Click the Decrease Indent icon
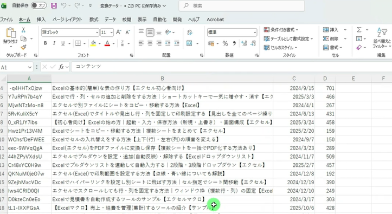Image resolution: width=392 pixels, height=214 pixels. tap(168, 43)
